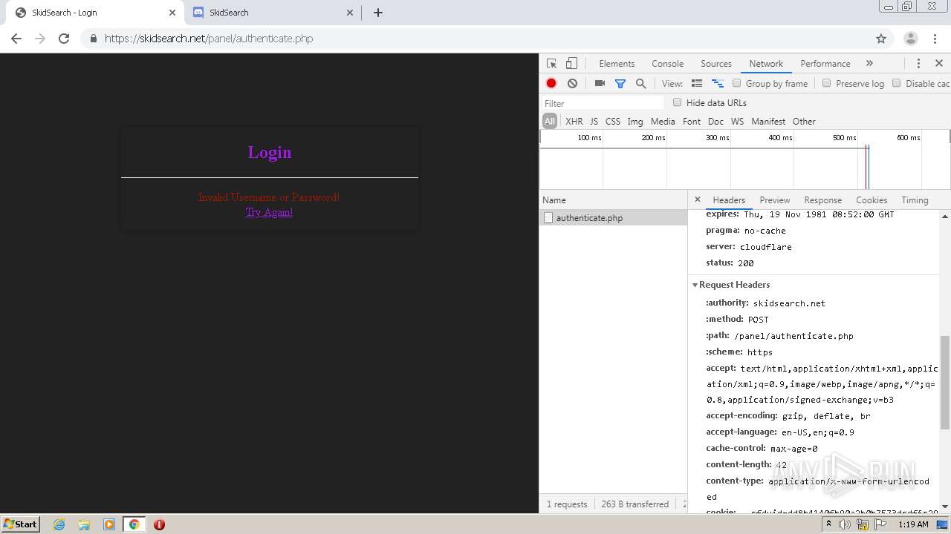Switch to Sources tab
Viewport: 951px width, 534px height.
coord(716,64)
